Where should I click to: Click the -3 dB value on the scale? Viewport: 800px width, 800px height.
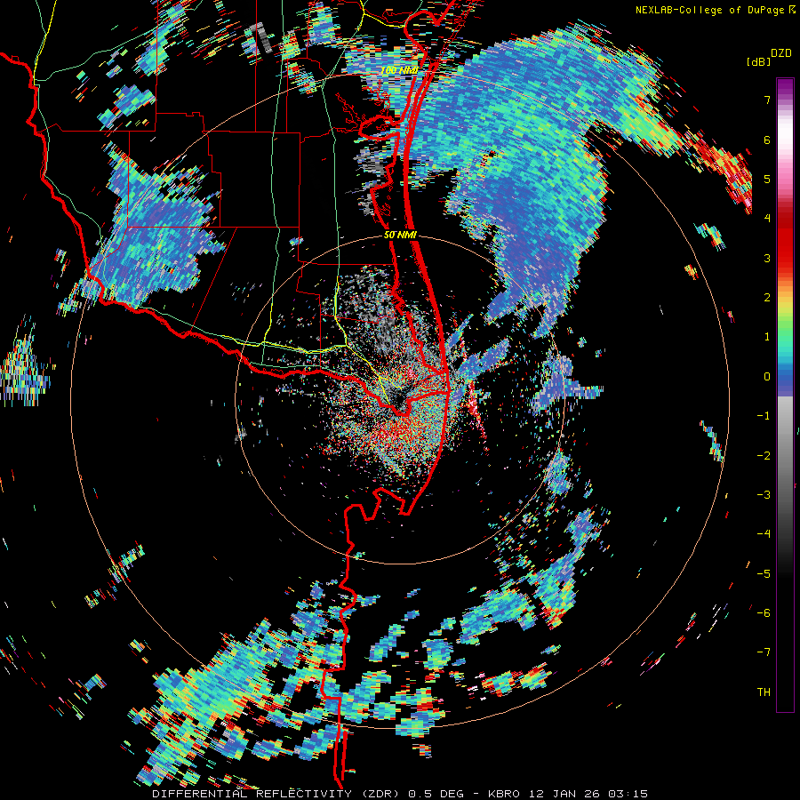[764, 495]
